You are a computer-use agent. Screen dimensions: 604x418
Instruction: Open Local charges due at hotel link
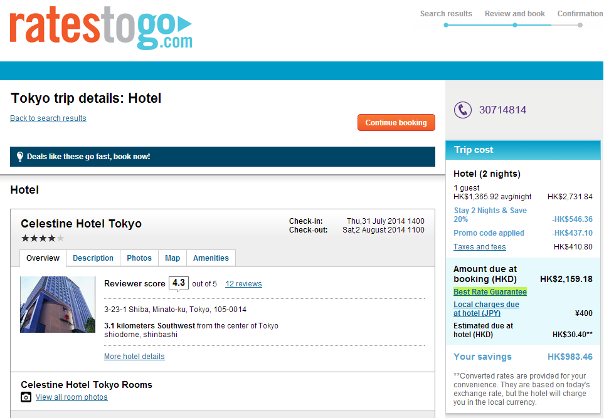486,309
